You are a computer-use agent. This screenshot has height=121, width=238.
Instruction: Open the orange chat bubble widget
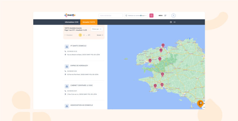[201, 103]
